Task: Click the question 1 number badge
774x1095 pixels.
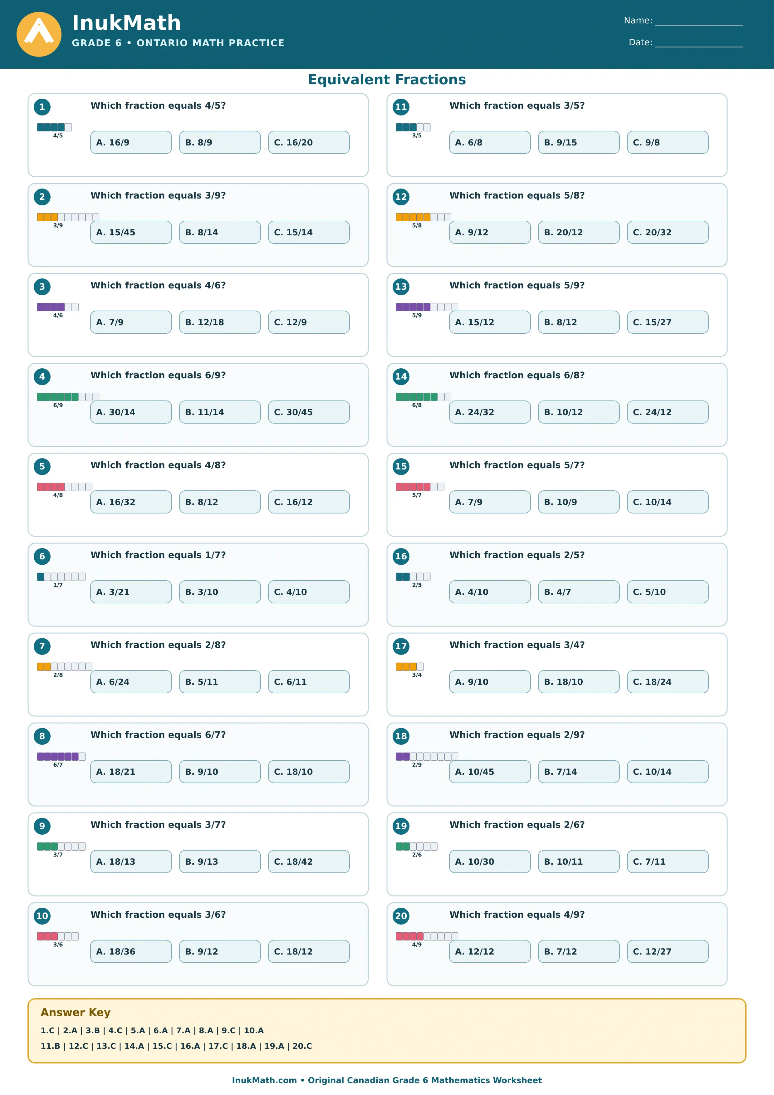Action: click(42, 107)
